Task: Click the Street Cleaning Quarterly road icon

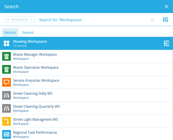Action: [7, 108]
